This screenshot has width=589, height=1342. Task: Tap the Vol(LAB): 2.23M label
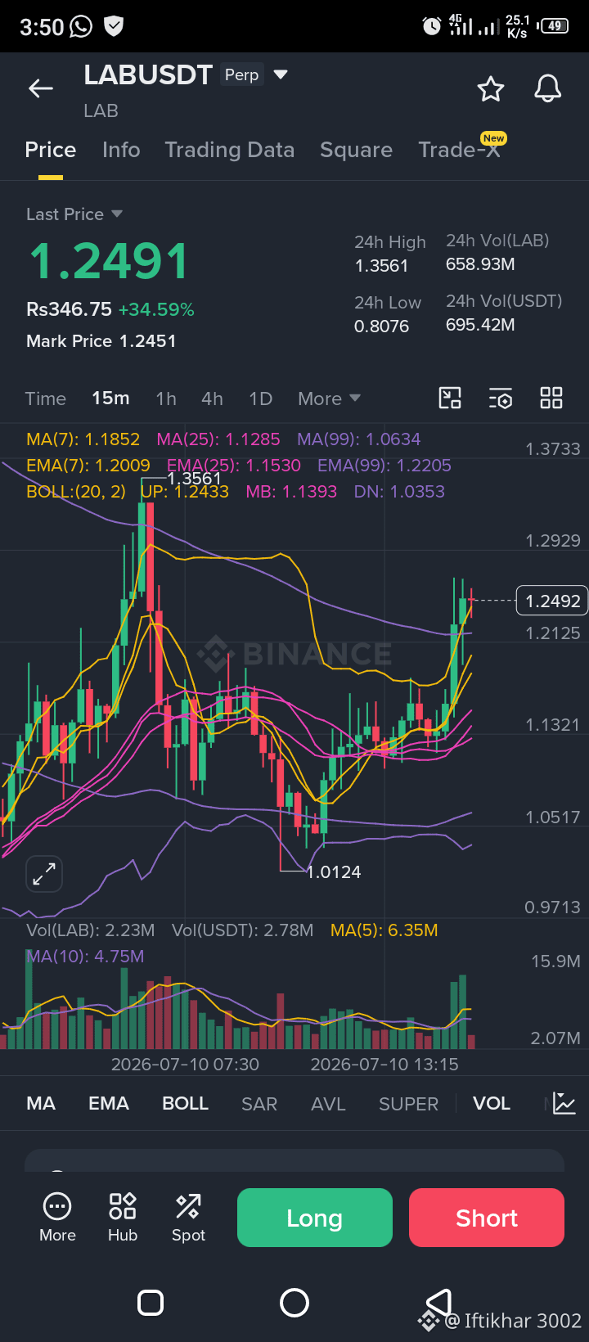pos(90,930)
